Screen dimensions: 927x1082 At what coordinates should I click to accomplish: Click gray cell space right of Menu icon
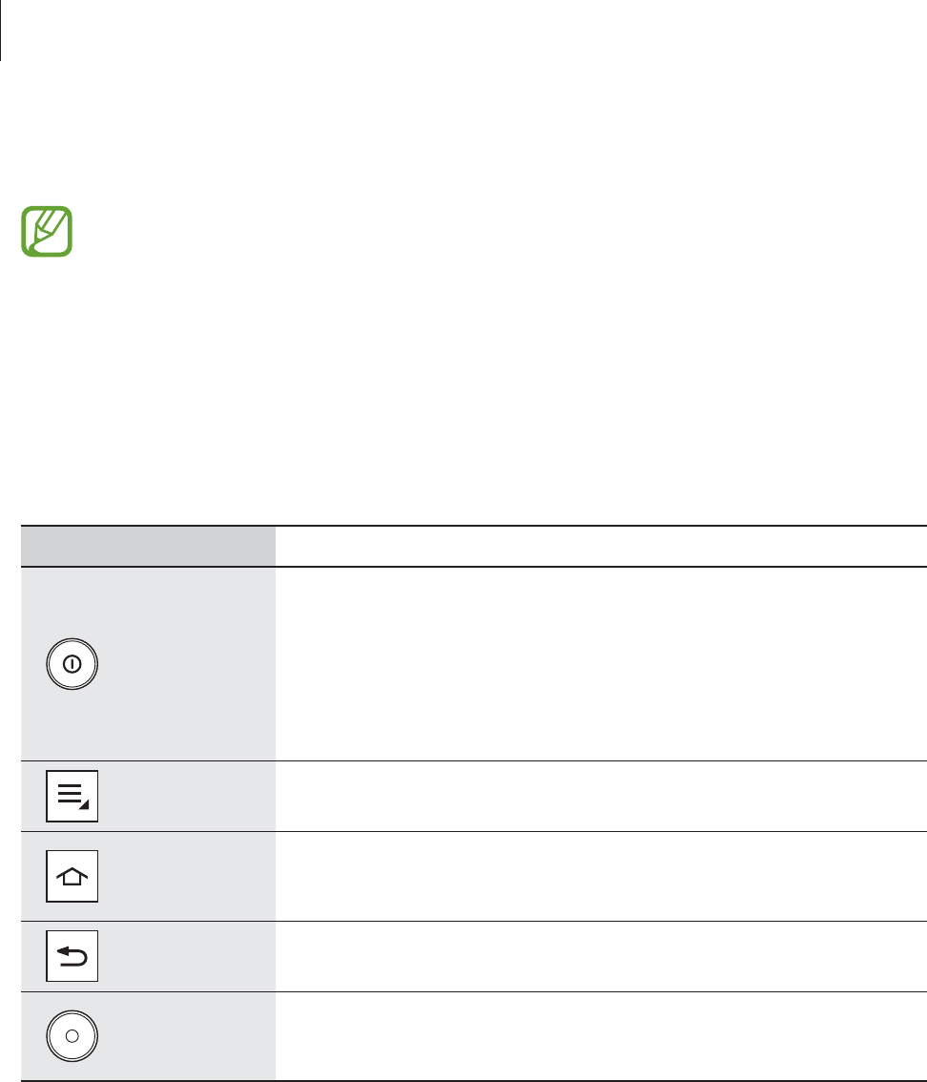click(x=191, y=796)
